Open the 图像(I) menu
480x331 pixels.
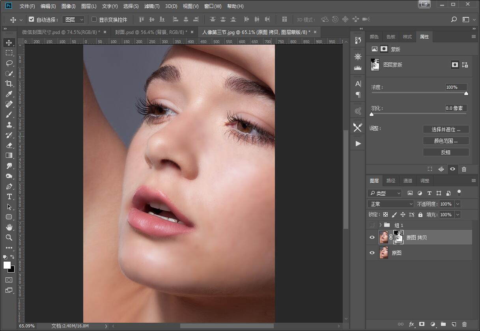coord(69,6)
